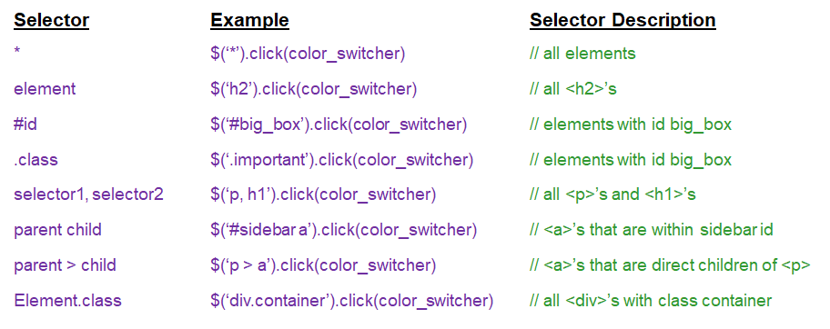
Task: Click the $('.important') example code
Action: coord(341,160)
